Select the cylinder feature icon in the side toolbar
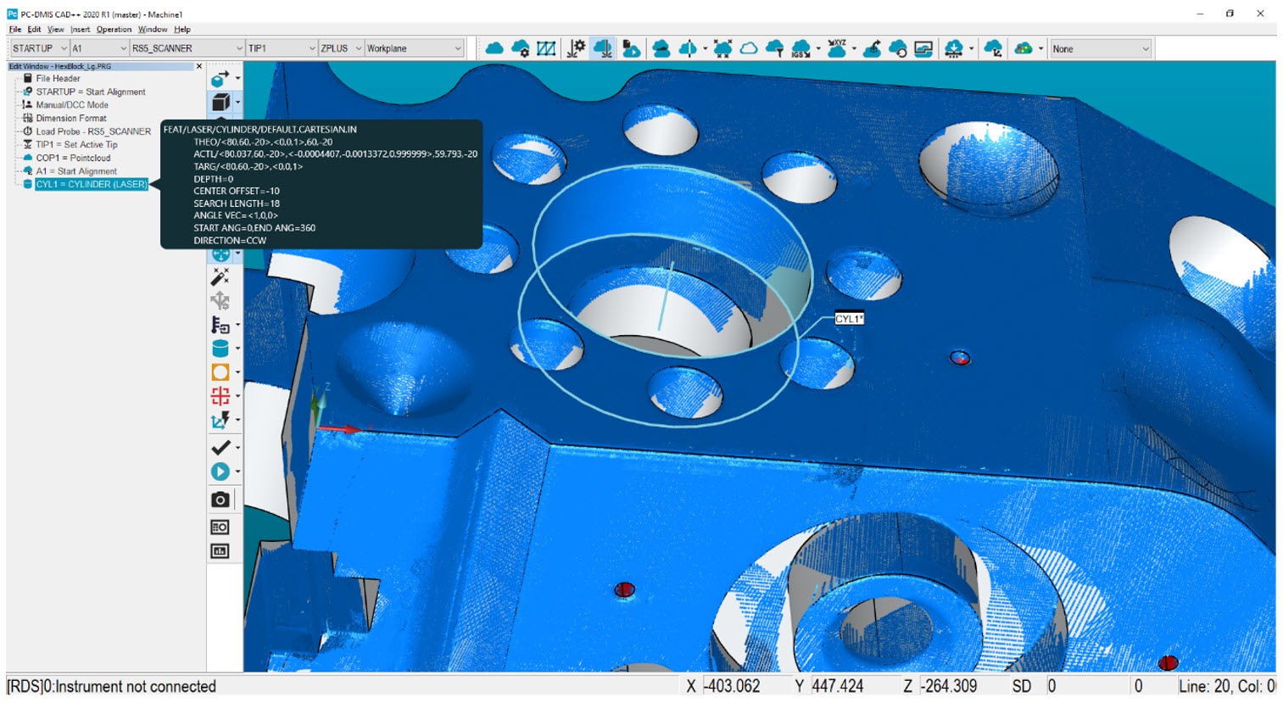This screenshot has height=703, width=1283. click(x=221, y=348)
